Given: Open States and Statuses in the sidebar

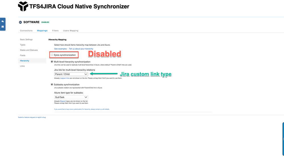Looking at the screenshot, I should pyautogui.click(x=29, y=50).
